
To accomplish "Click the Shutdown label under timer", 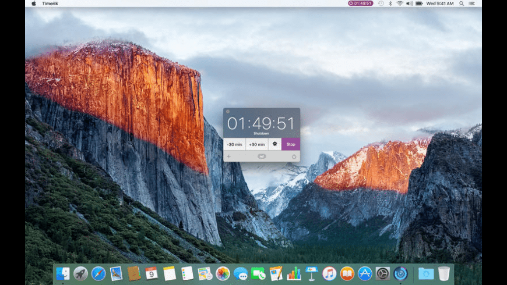I will [261, 133].
